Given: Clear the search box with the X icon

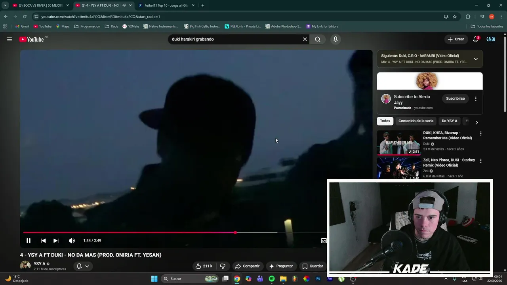Looking at the screenshot, I should pos(305,39).
